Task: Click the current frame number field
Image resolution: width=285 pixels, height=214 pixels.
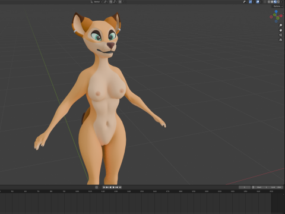Action: coord(245,187)
